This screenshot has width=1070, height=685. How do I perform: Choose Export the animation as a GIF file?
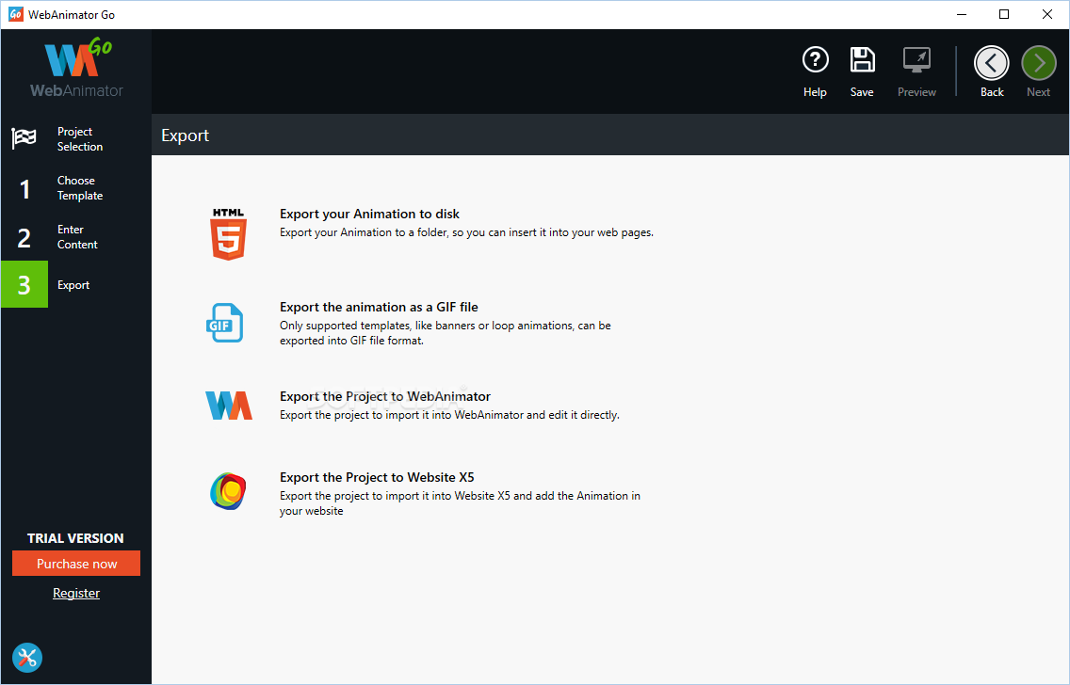click(x=379, y=308)
